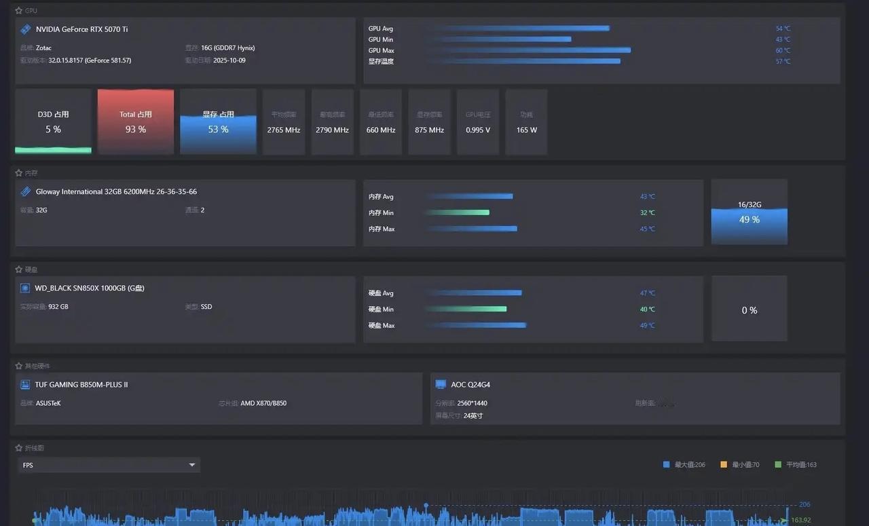Click the motherboard icon next to TUF GAMING B850M-PLUS II
This screenshot has width=869, height=526.
(x=25, y=384)
